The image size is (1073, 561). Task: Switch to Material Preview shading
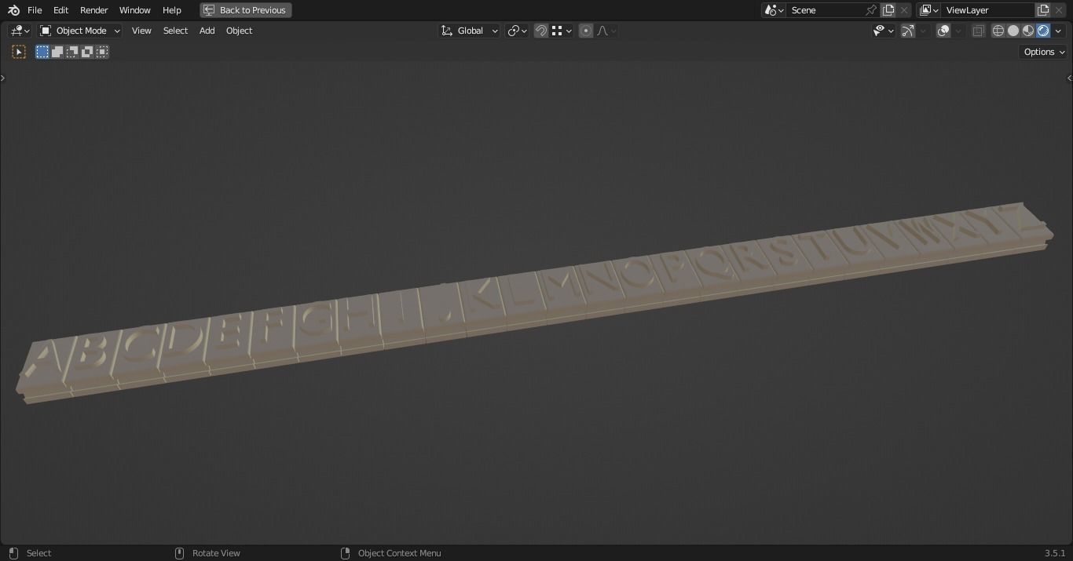click(1028, 31)
